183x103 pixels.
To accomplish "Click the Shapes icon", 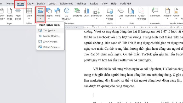I will [x=49, y=11].
